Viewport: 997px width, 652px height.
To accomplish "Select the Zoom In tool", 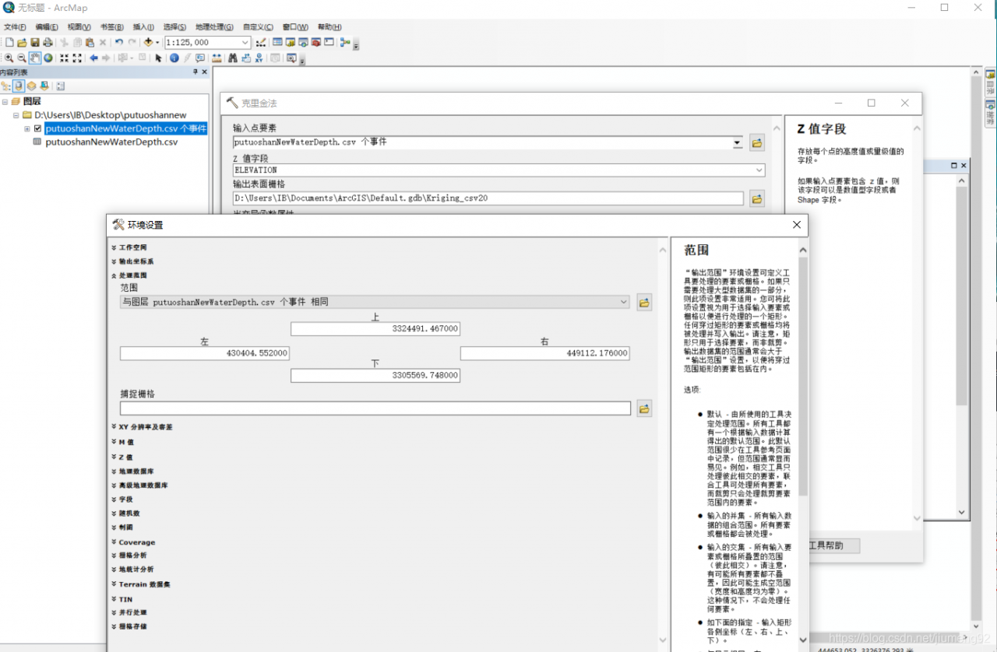I will [x=9, y=58].
